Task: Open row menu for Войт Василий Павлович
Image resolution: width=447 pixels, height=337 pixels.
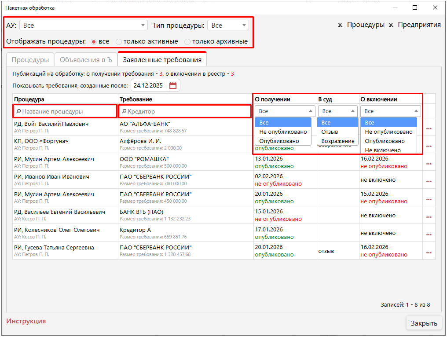Action: 429,128
